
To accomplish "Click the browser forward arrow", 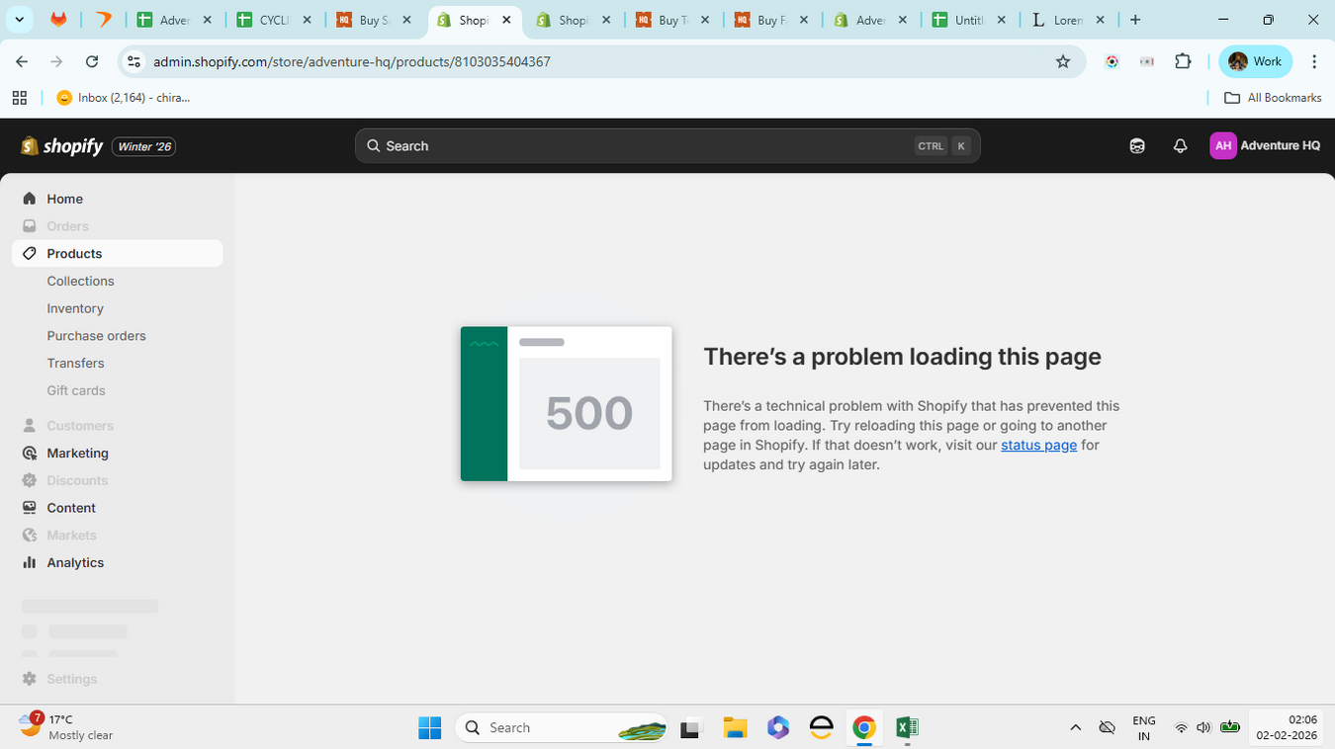I will point(56,61).
